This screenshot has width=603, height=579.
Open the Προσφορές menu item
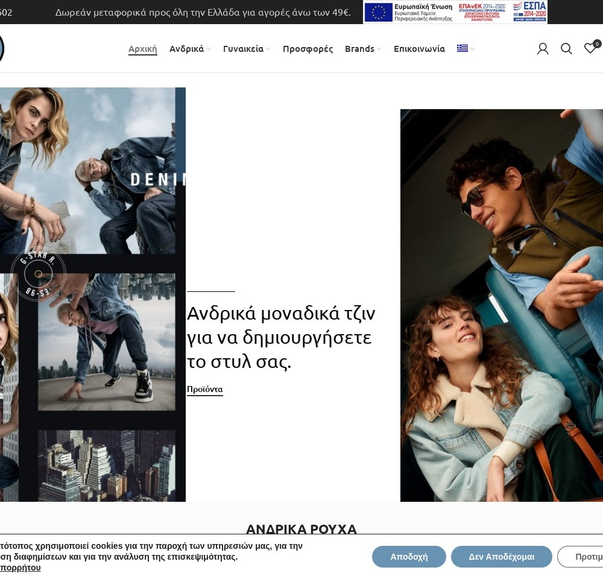pyautogui.click(x=308, y=49)
